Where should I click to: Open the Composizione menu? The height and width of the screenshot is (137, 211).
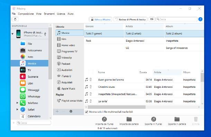[x=26, y=14]
